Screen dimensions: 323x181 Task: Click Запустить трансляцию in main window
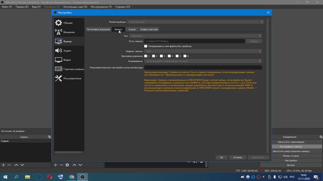point(291,142)
